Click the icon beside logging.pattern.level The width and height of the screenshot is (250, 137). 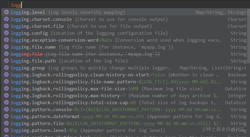tap(6, 130)
